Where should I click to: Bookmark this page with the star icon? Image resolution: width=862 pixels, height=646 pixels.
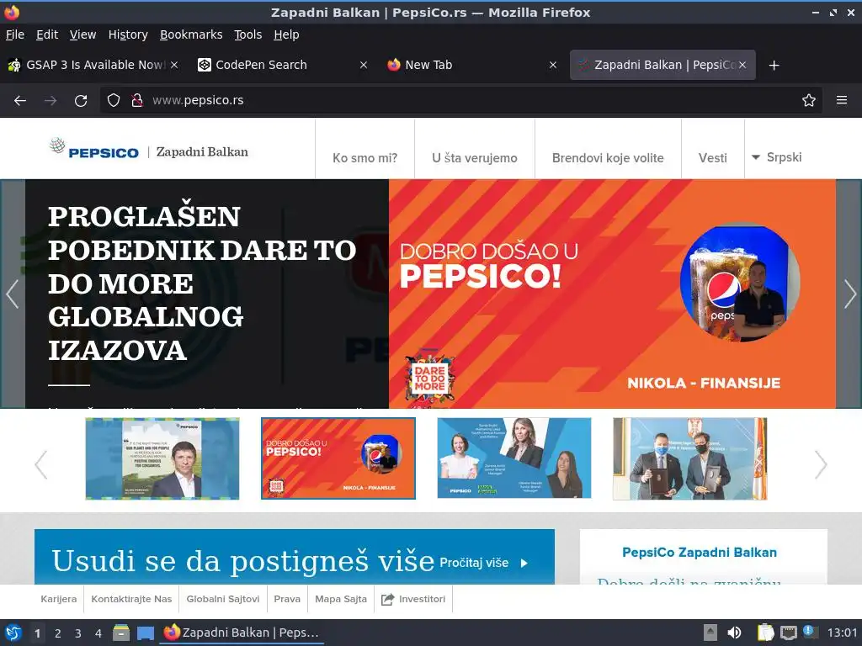click(808, 100)
